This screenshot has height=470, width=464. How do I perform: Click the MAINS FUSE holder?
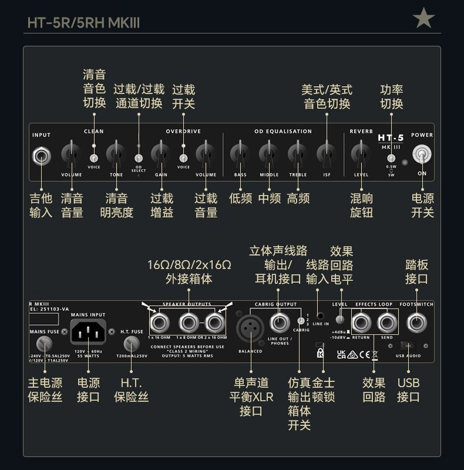click(x=45, y=344)
